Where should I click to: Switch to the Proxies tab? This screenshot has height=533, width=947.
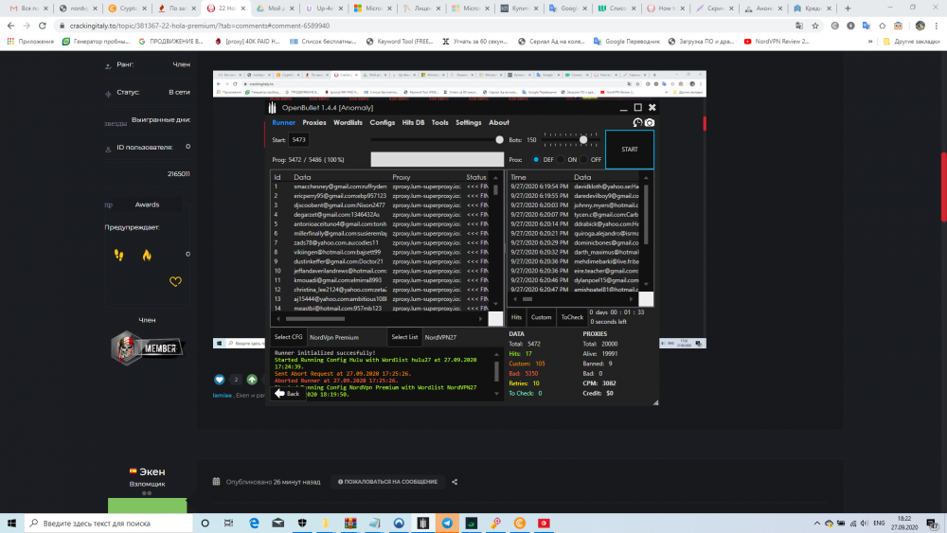313,122
